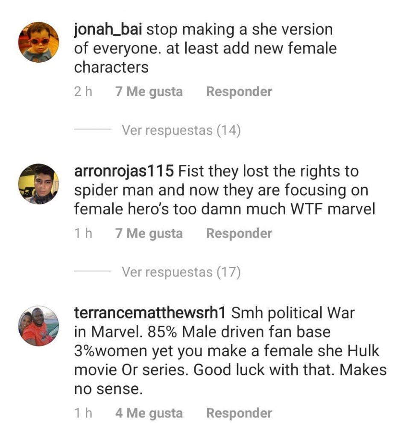Open terrancematthewsrh1's profile picture
404x437 pixels.
[x=38, y=326]
